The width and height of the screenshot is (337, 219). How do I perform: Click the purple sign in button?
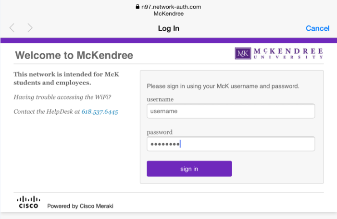coord(189,169)
